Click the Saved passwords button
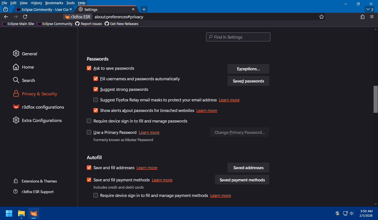This screenshot has height=220, width=378. (248, 81)
